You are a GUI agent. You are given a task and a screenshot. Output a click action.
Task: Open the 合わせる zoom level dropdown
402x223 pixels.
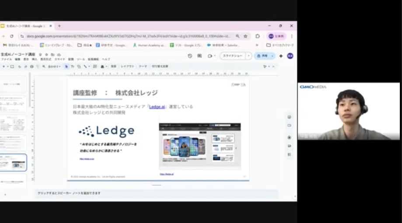[x=54, y=66]
